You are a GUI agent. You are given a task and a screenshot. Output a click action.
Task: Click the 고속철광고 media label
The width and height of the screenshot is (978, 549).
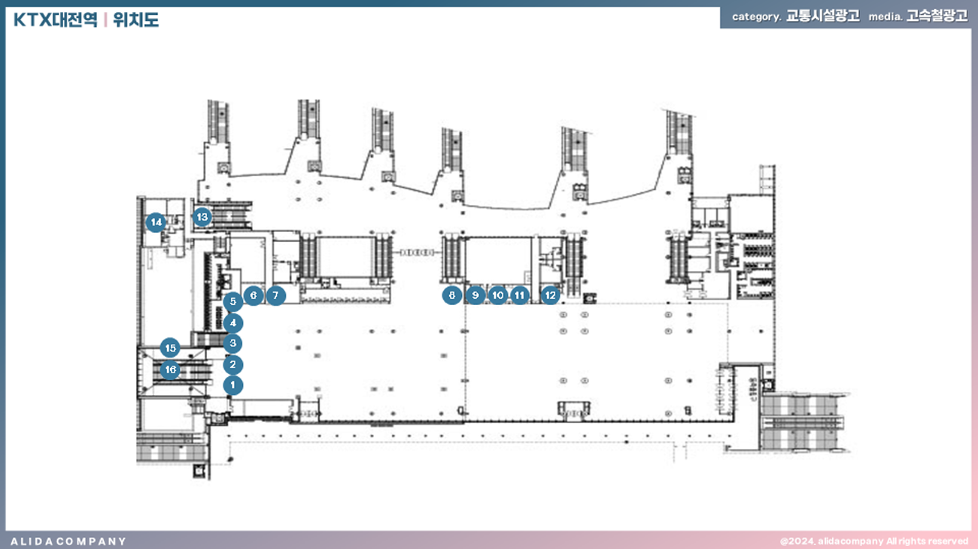(937, 17)
